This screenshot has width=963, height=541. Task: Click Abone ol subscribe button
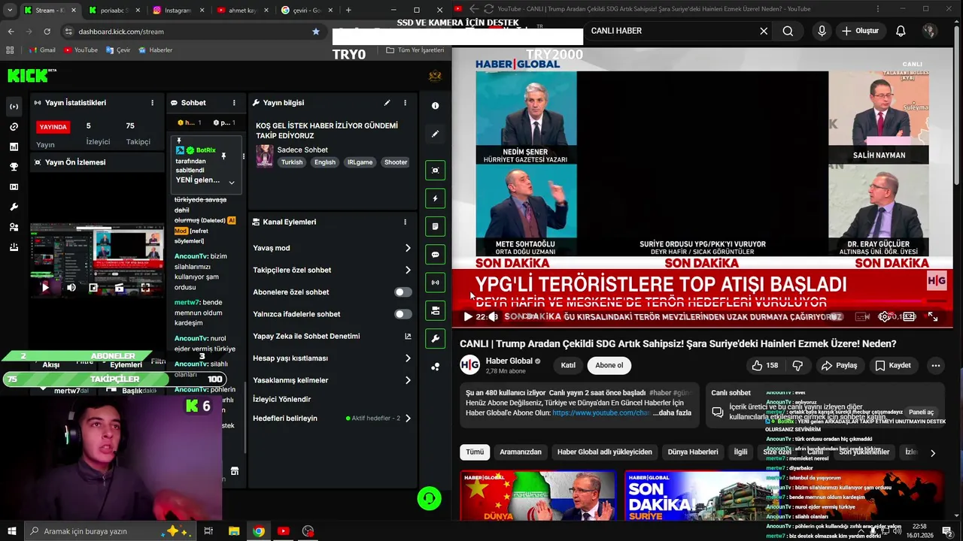click(x=609, y=365)
